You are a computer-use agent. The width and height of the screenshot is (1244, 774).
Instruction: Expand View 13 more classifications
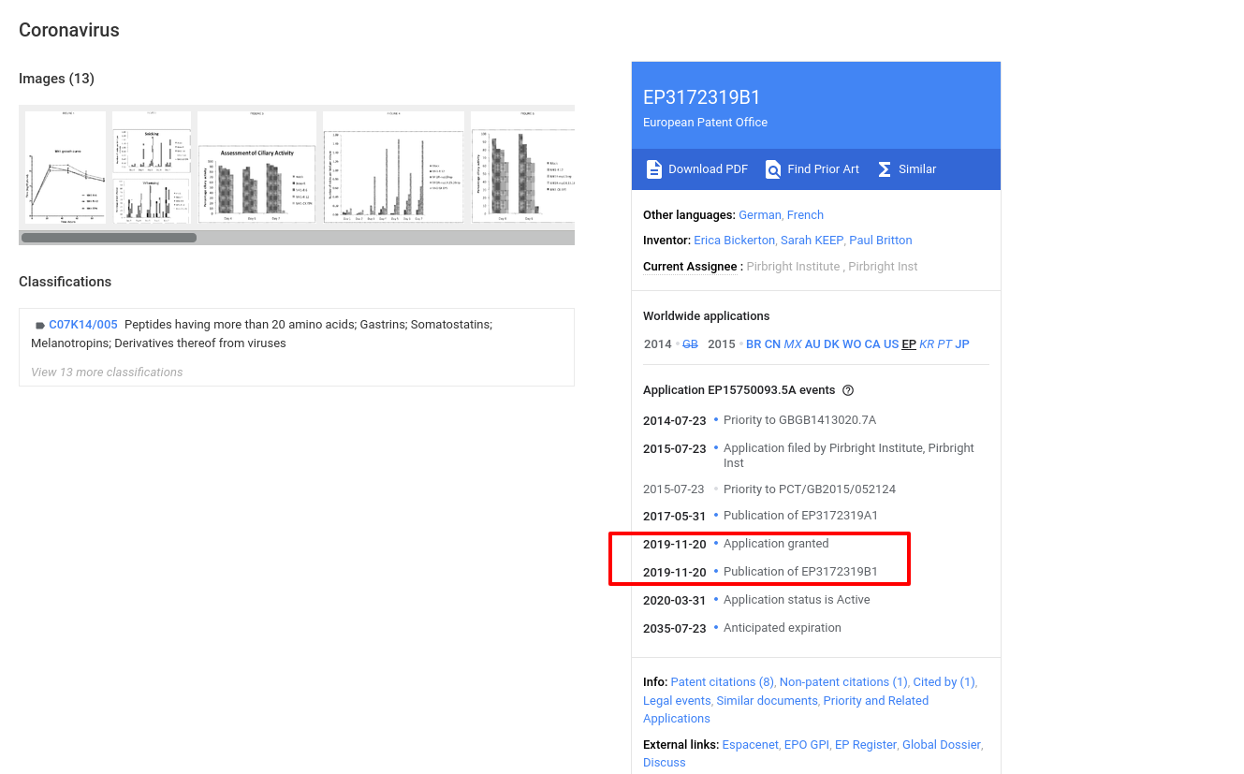point(107,372)
